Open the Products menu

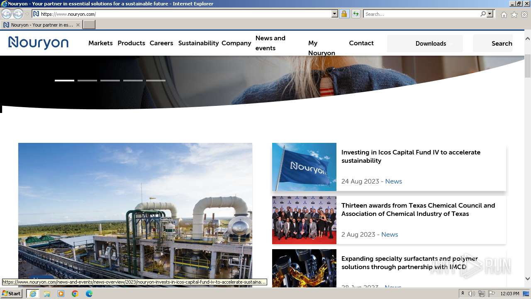click(x=132, y=43)
